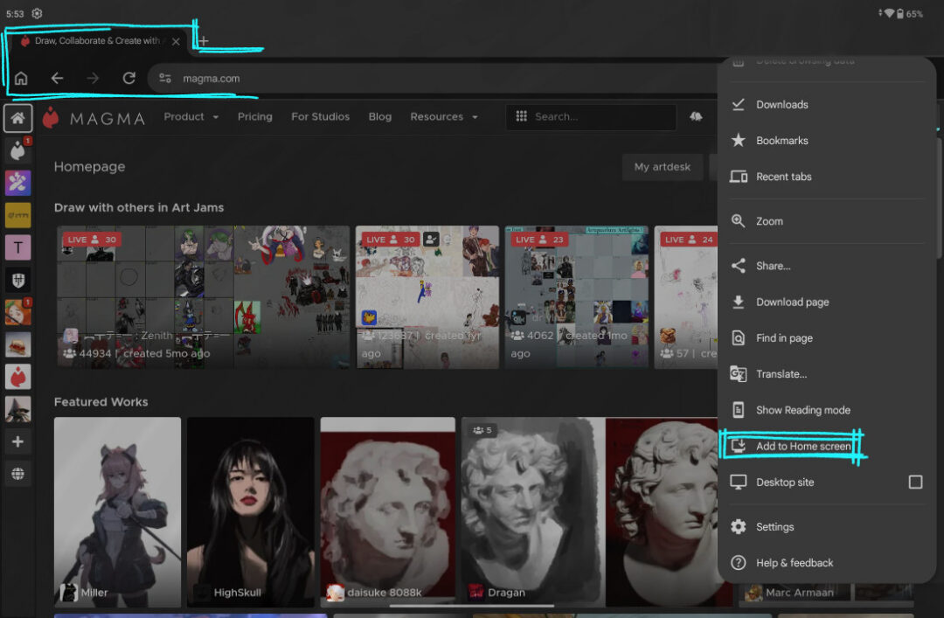The image size is (944, 618).
Task: Open the Blog link
Action: pyautogui.click(x=380, y=117)
